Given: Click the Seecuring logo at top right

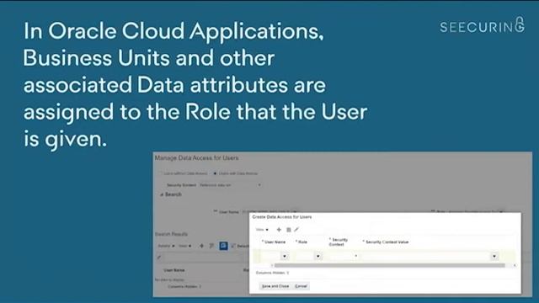Looking at the screenshot, I should tap(482, 25).
